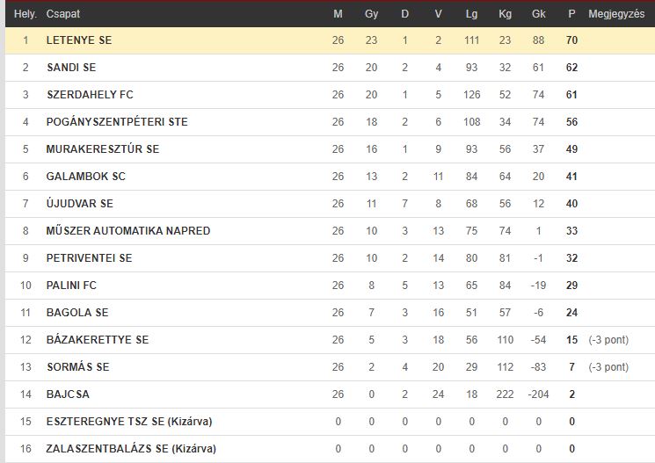Viewport: 655px width, 463px height.
Task: Open BÁZAKERETTYE SE team page
Action: [98, 339]
